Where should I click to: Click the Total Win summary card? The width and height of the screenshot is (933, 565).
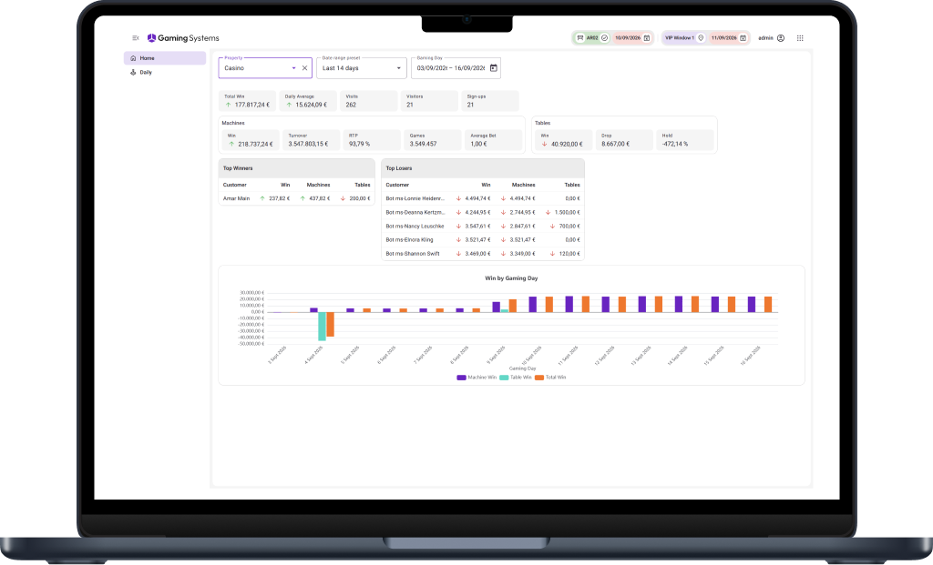coord(248,101)
